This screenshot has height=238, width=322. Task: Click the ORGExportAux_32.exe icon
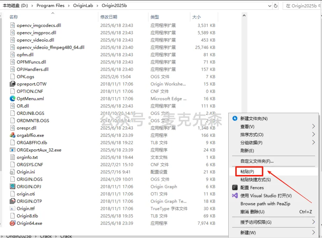coord(13,150)
